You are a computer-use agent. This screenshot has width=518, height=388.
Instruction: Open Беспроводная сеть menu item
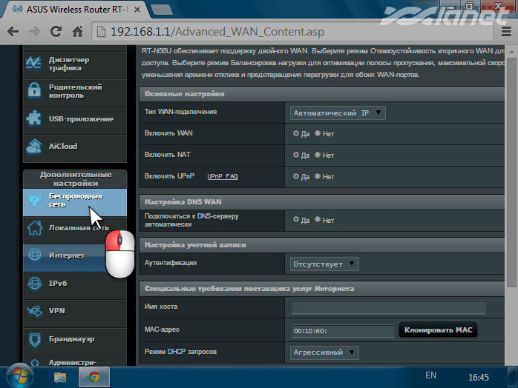coord(74,201)
